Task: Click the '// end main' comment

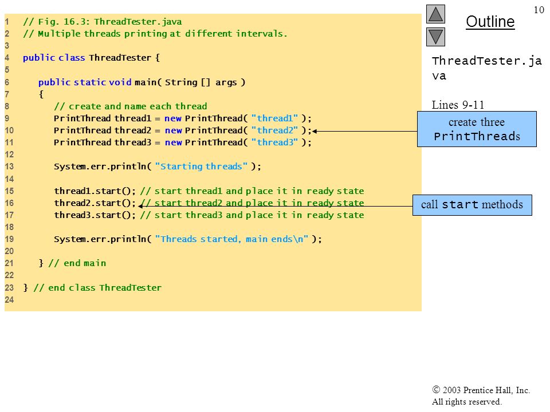Action: tap(77, 263)
